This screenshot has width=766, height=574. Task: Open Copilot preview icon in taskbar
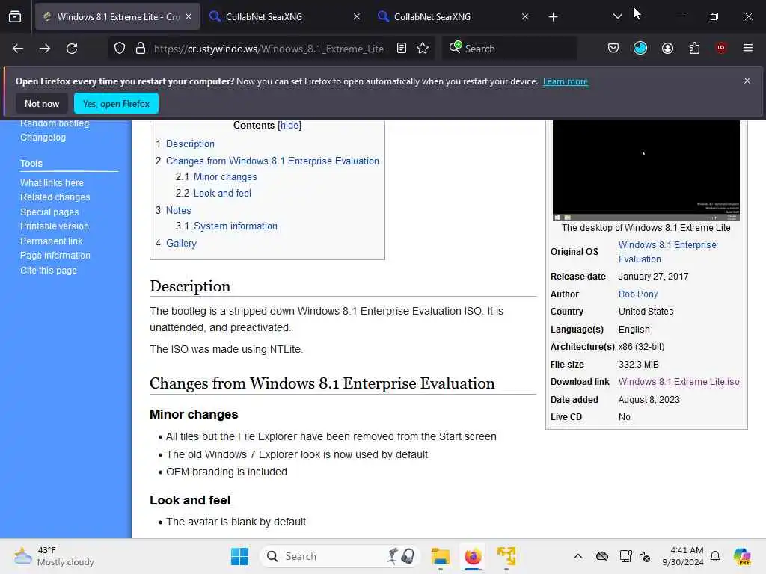coord(742,556)
